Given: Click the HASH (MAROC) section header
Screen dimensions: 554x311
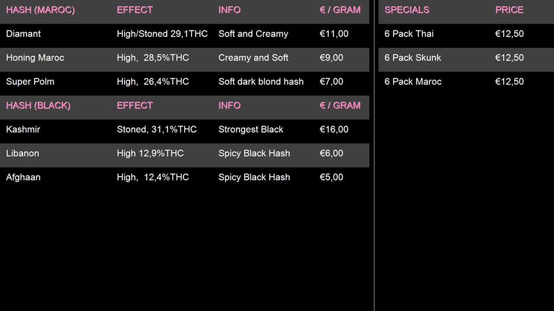Looking at the screenshot, I should (40, 10).
